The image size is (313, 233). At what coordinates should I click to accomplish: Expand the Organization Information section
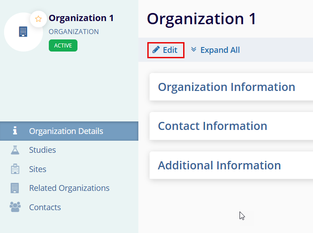pos(226,87)
